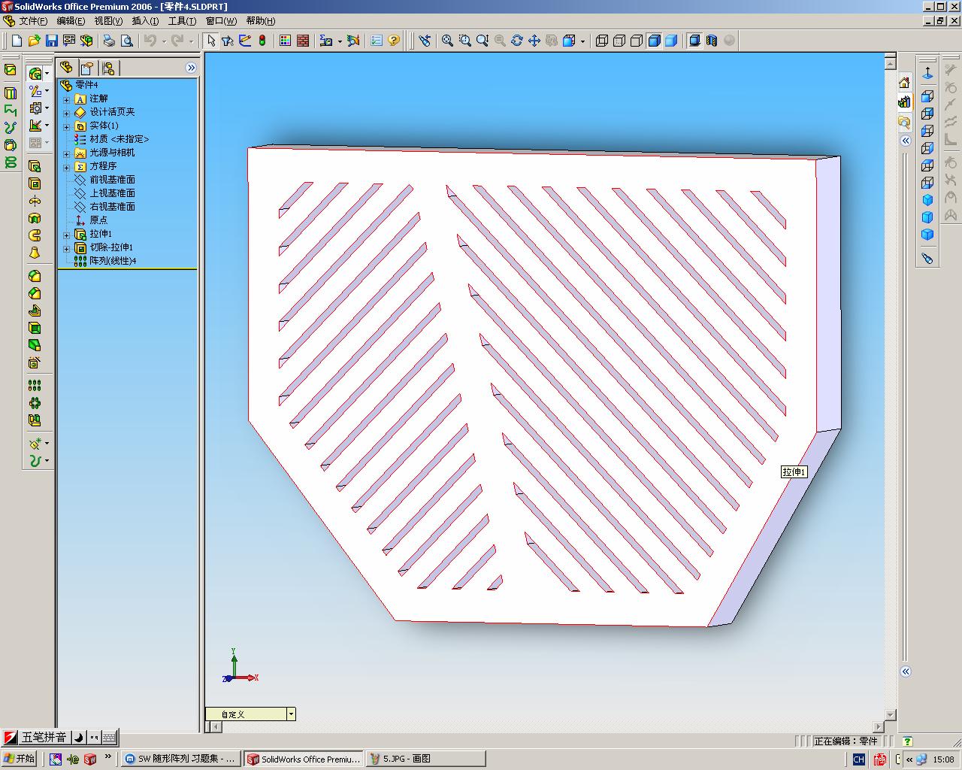The width and height of the screenshot is (962, 770).
Task: Click the Linear Pattern icon in the left toolbar
Action: tap(35, 385)
